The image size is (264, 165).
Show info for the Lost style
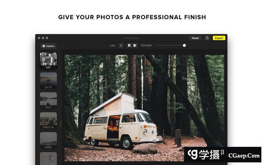point(121,46)
